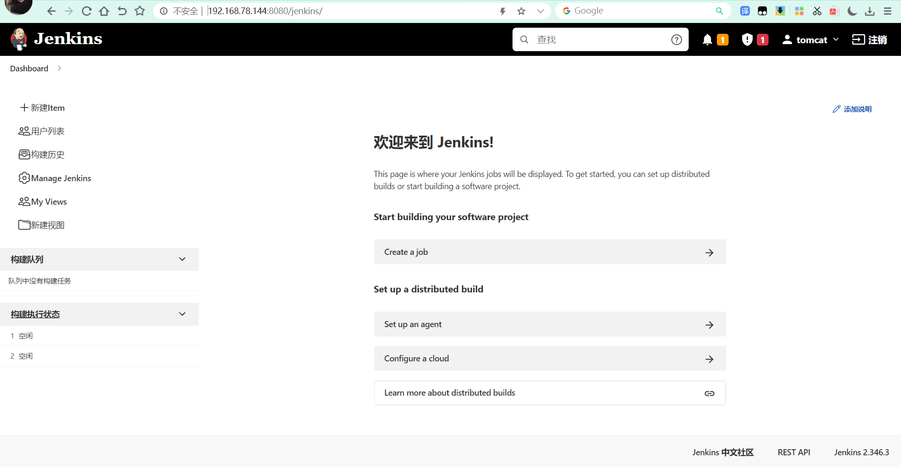This screenshot has height=467, width=901.
Task: Click the search help question mark icon
Action: click(676, 40)
